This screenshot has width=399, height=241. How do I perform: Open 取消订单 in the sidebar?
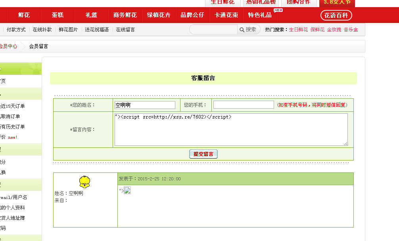(10, 117)
